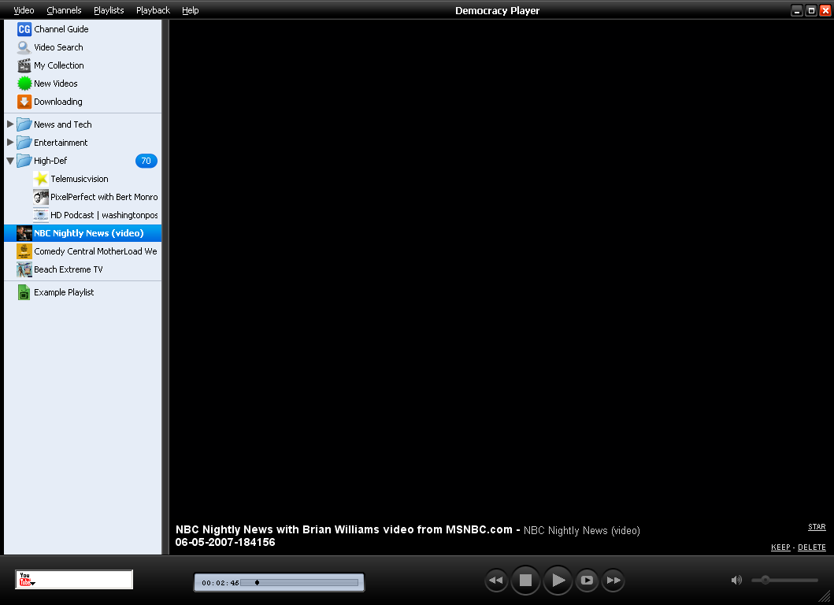Select Comedy Central MotherLoad channel
The height and width of the screenshot is (605, 834).
[83, 251]
